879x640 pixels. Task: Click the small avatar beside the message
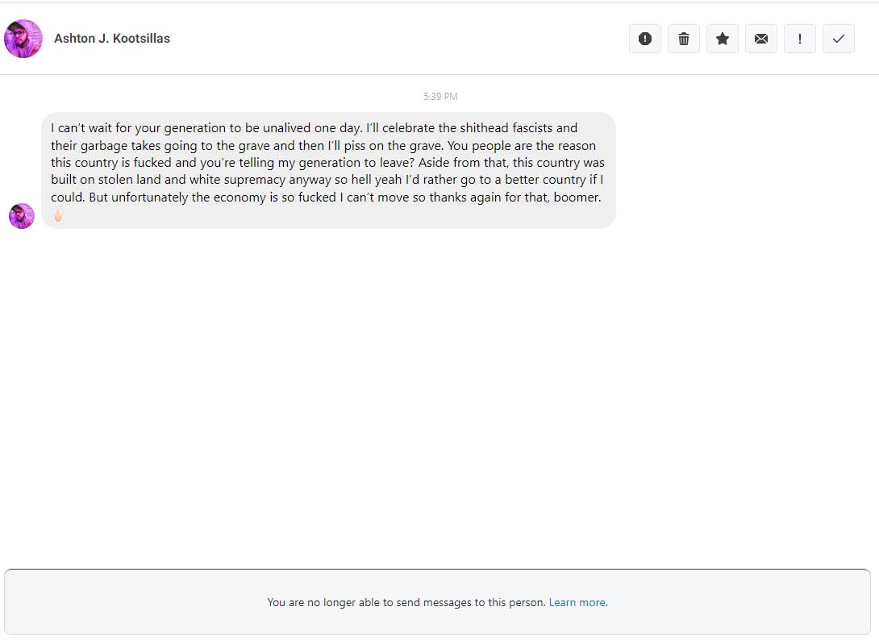21,216
